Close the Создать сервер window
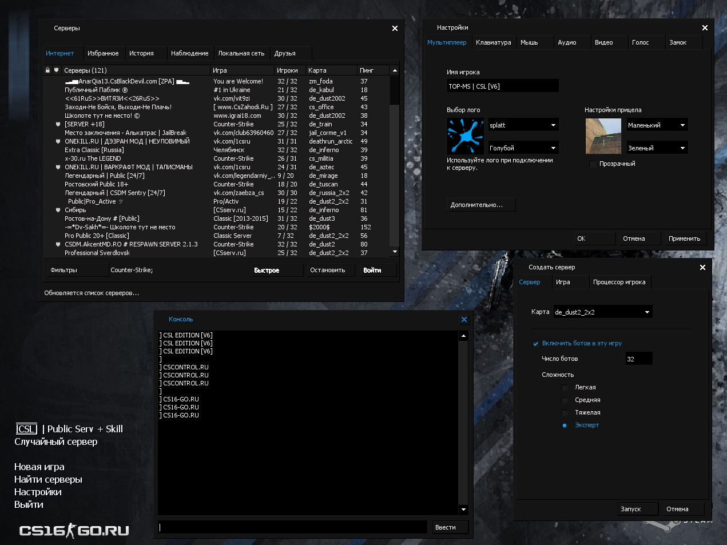 pos(703,267)
